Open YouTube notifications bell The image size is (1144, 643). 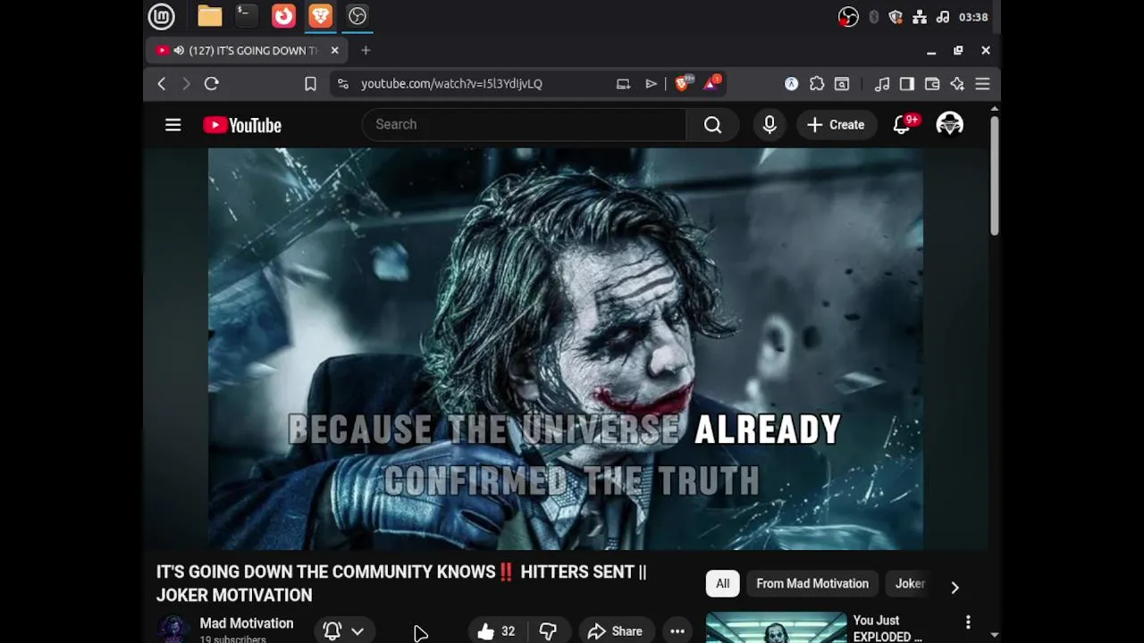[903, 125]
